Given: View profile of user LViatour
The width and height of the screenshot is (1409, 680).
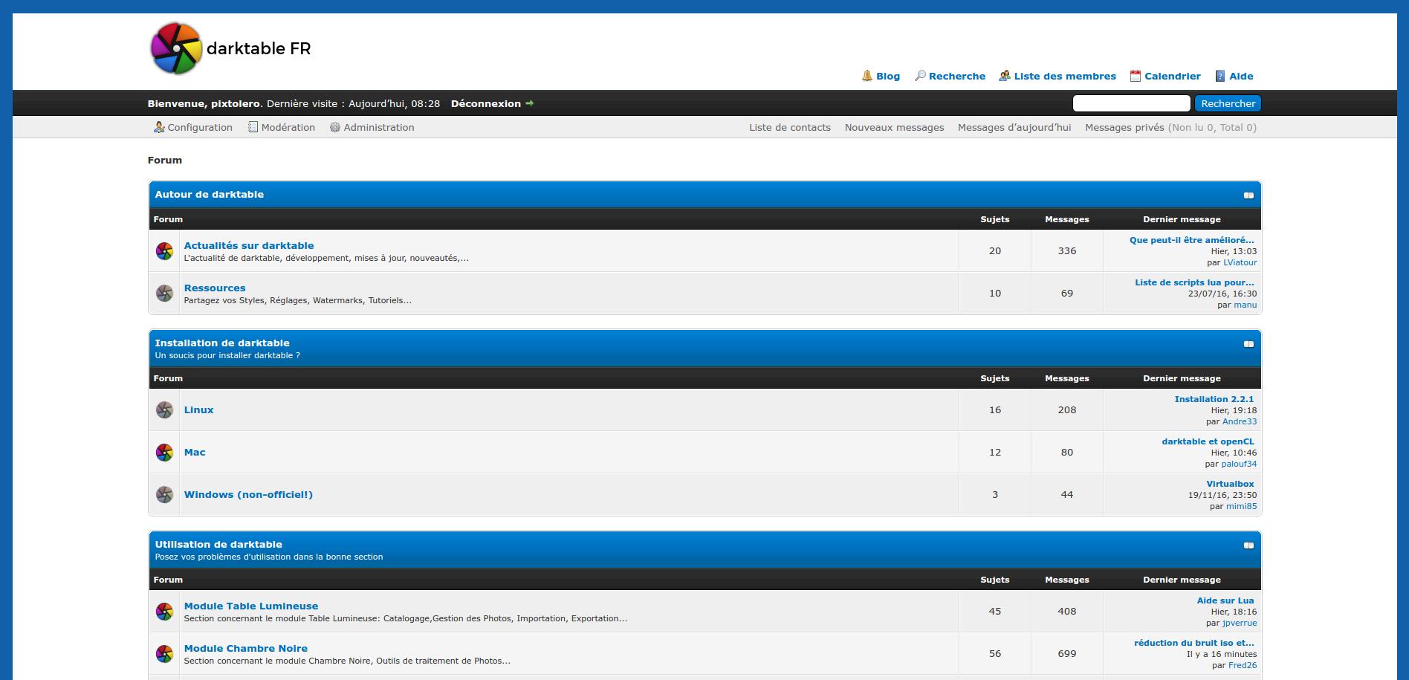Looking at the screenshot, I should click(1240, 262).
